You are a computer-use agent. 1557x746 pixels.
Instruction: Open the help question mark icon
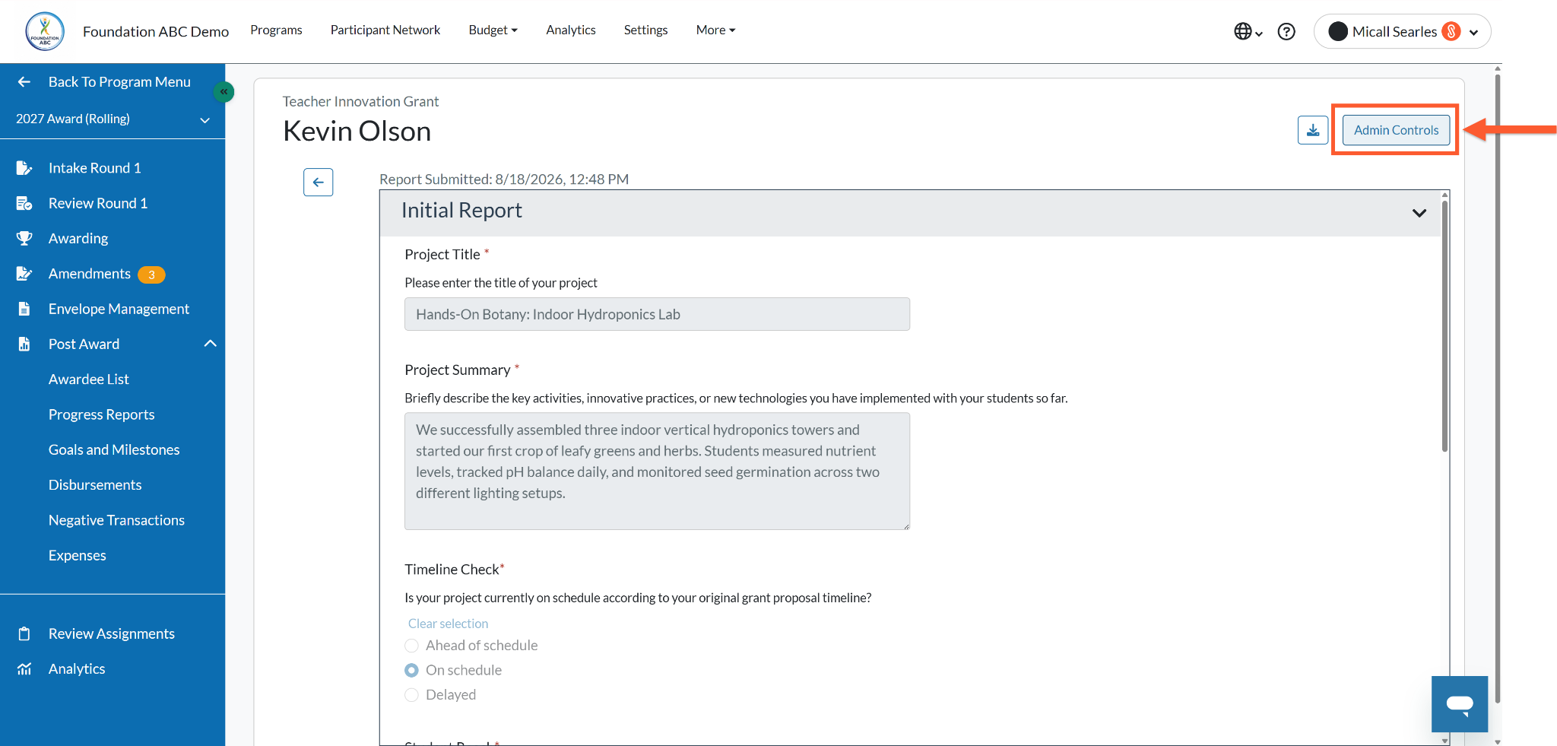tap(1286, 31)
